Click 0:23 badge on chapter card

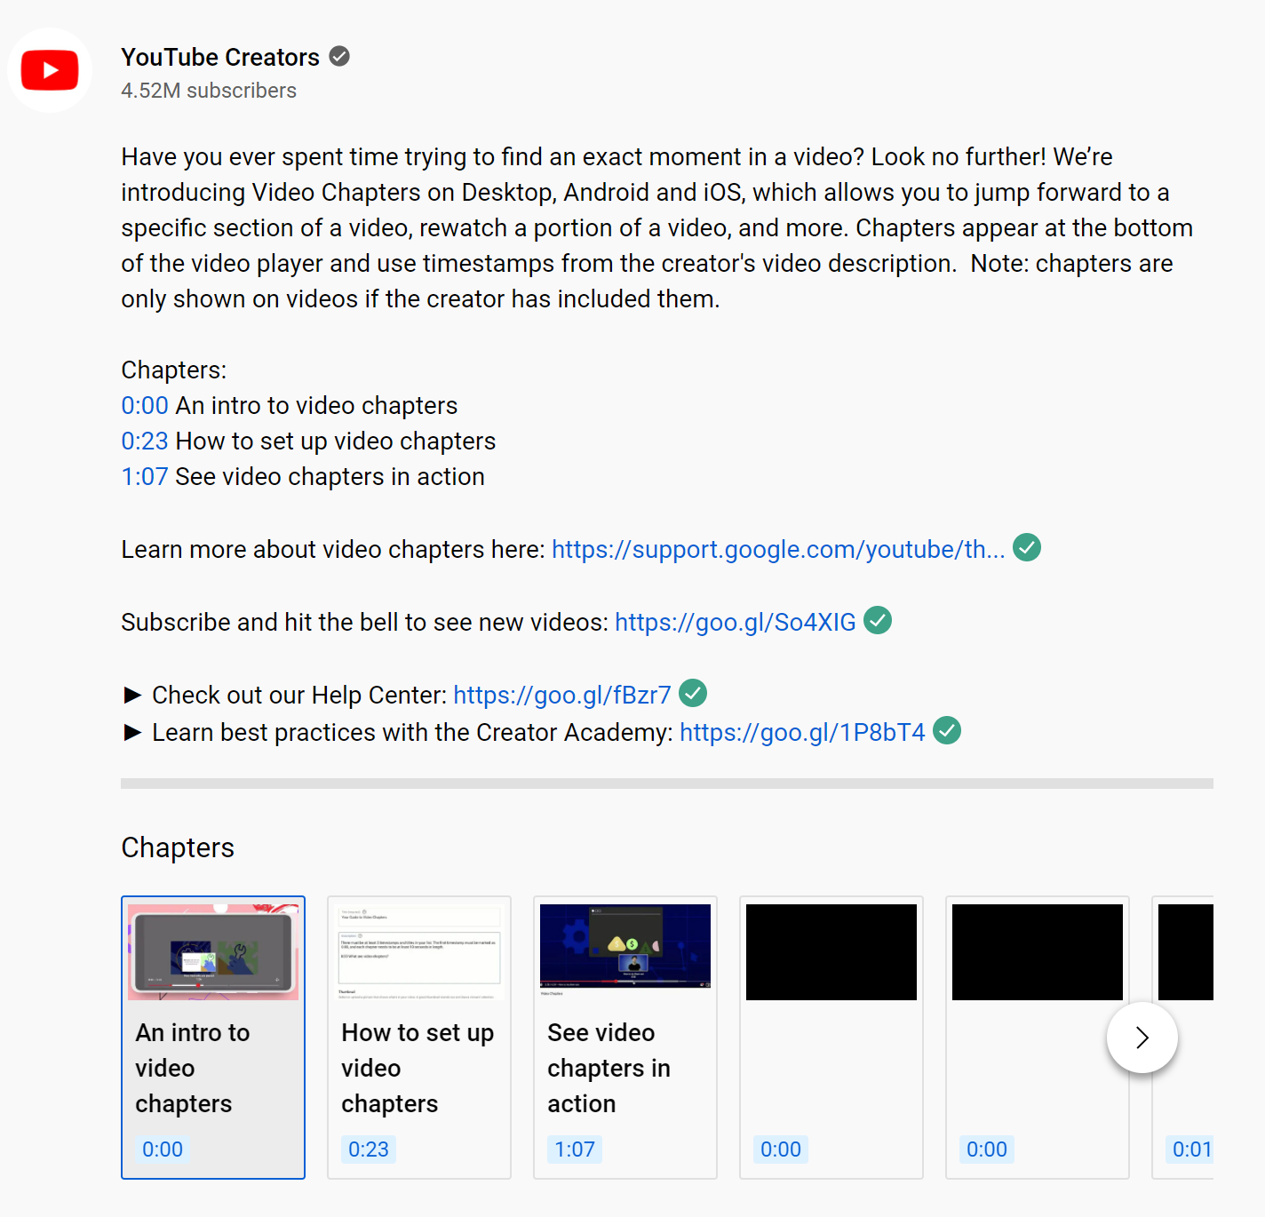[369, 1149]
